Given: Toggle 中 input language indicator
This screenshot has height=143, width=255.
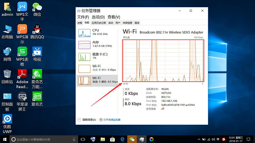Looking at the screenshot, I should 218,139.
